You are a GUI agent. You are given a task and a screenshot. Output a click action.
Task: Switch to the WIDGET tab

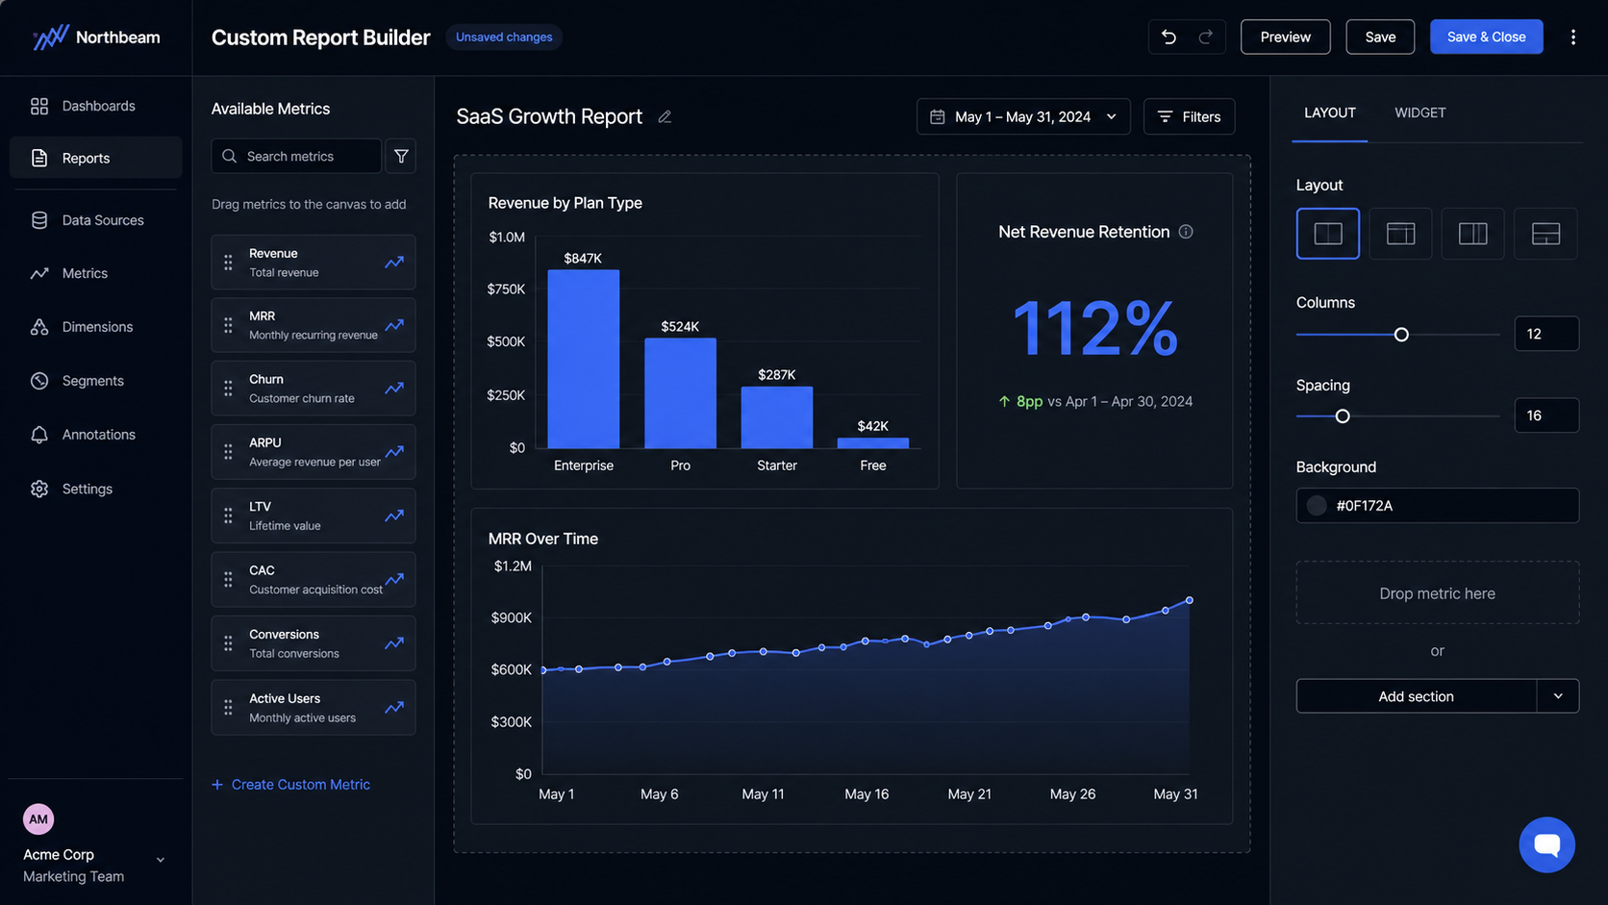1420,113
